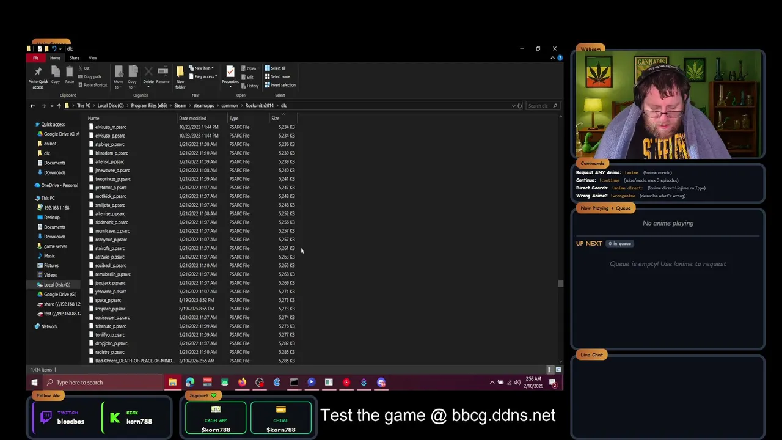Viewport: 782px width, 440px height.
Task: Open the Open command dropdown
Action: pos(258,68)
